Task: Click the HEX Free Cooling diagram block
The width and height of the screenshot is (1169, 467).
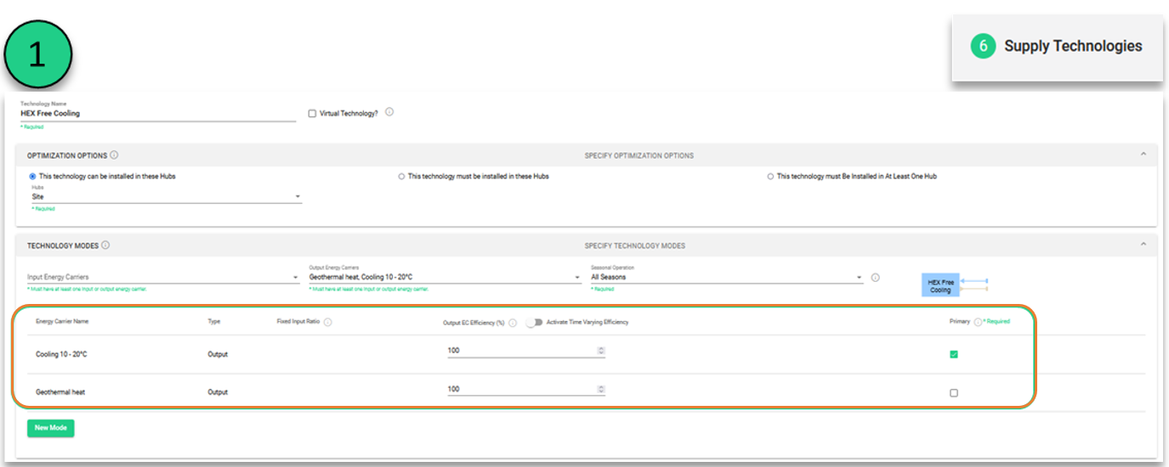Action: click(940, 286)
